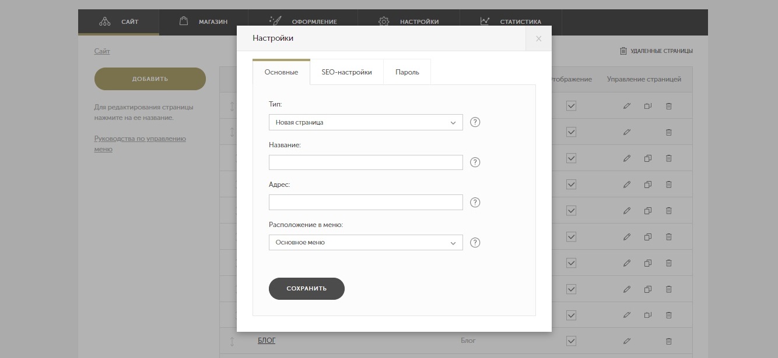
Task: Uncheck the second row's display checkbox
Action: 571,132
